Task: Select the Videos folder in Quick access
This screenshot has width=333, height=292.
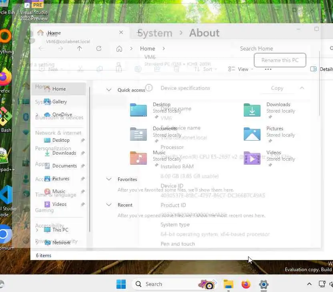Action: point(270,159)
